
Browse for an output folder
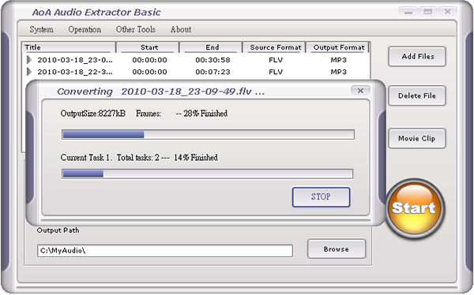pos(337,248)
